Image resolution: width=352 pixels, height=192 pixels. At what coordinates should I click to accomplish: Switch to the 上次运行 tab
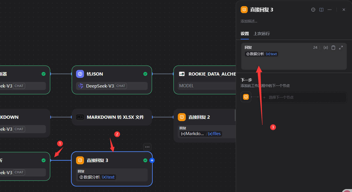pyautogui.click(x=261, y=34)
